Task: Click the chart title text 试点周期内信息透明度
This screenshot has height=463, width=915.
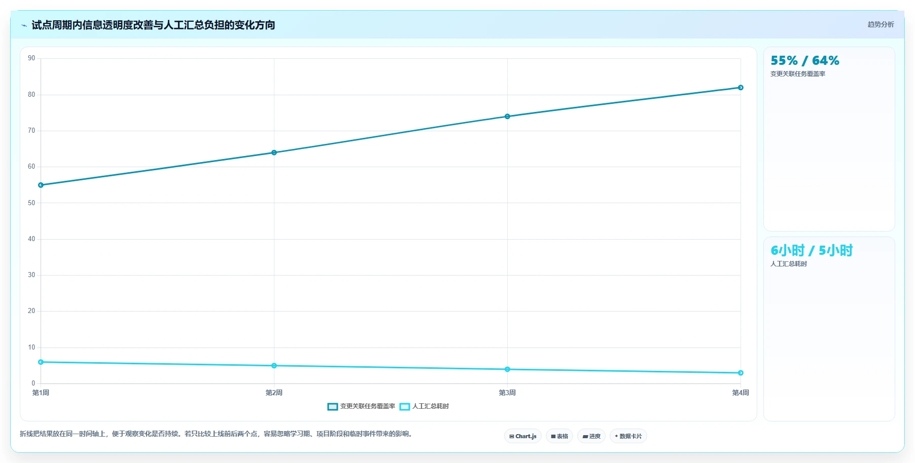Action: (82, 25)
